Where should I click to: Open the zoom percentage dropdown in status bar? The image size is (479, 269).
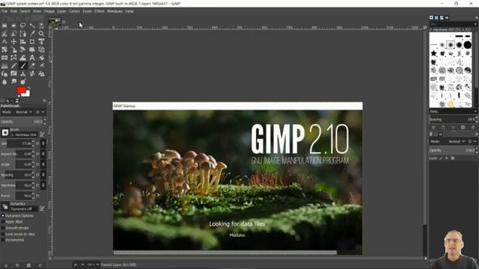click(93, 265)
